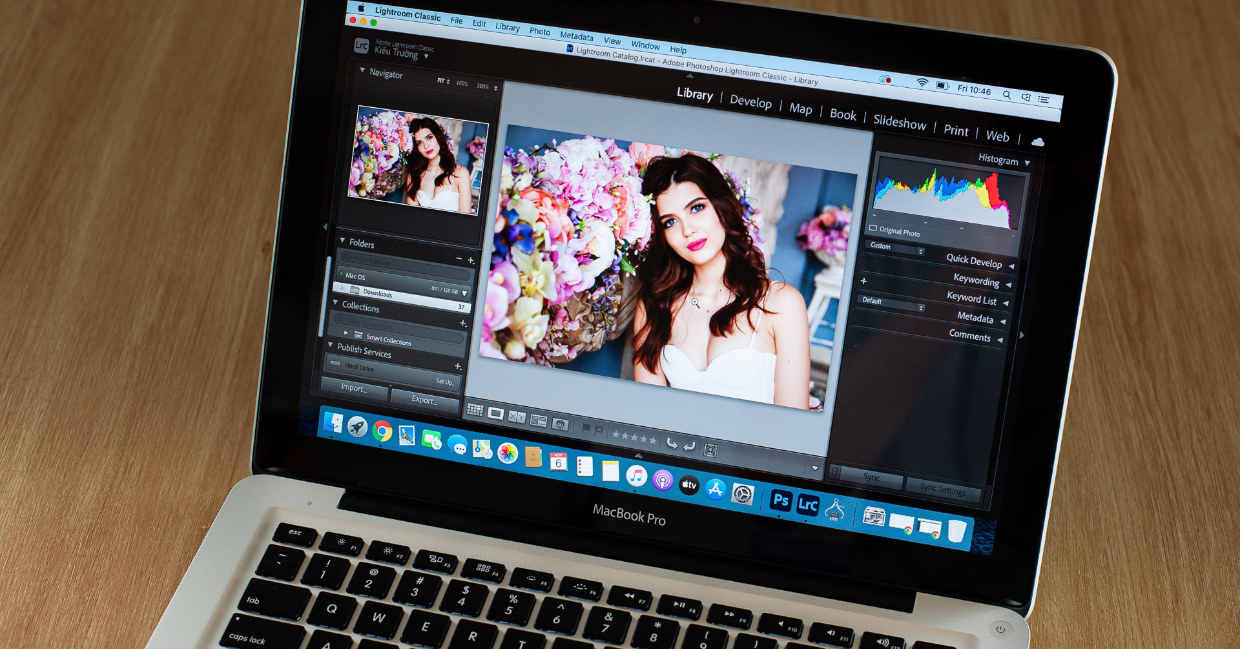
Task: Select the Downloads folder
Action: [x=377, y=294]
